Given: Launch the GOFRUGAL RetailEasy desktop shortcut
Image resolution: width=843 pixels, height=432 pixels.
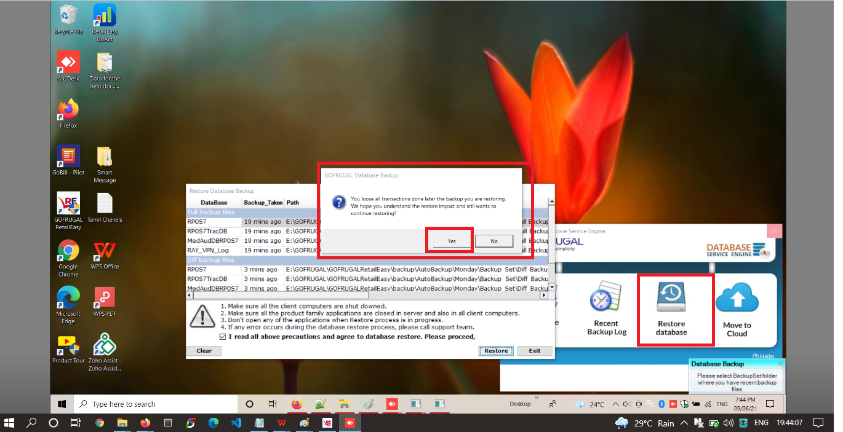Looking at the screenshot, I should pos(68,211).
